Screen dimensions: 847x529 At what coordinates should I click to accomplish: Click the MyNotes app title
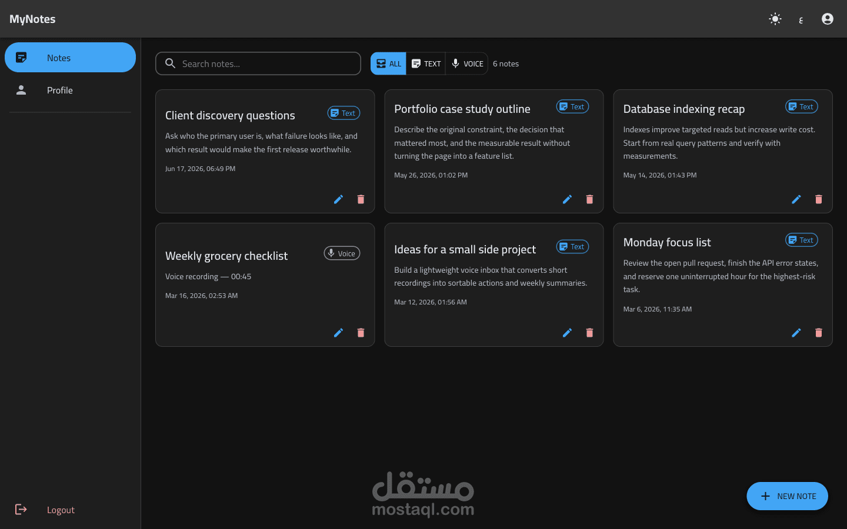pyautogui.click(x=32, y=19)
